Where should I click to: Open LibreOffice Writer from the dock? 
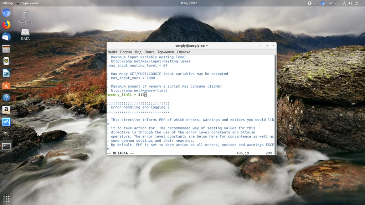6,73
